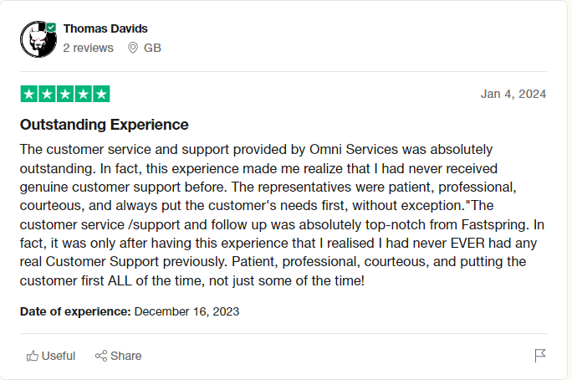The image size is (572, 380).
Task: Report the review using the flag icon
Action: [540, 355]
